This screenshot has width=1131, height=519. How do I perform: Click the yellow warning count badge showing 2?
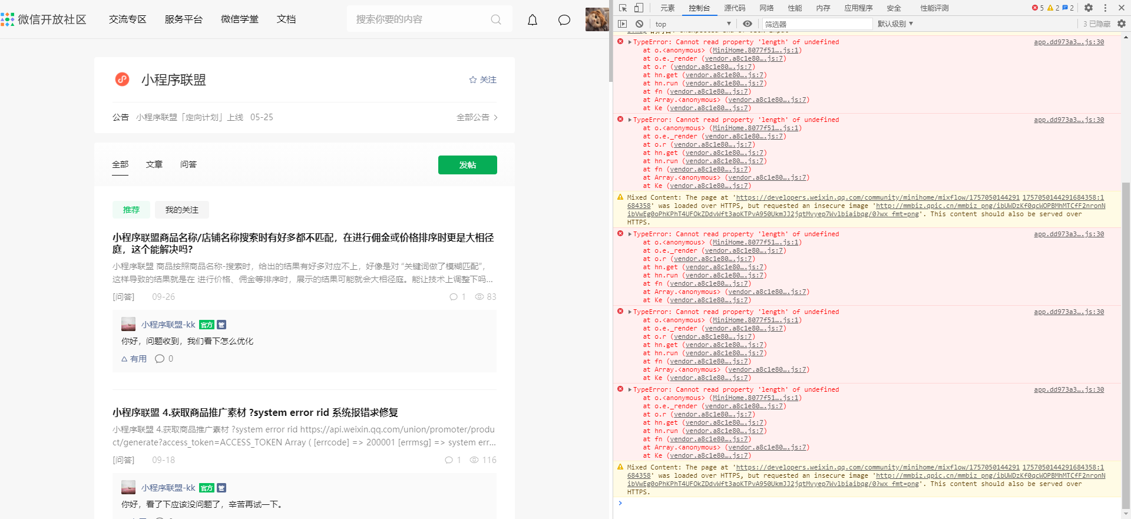coord(1053,8)
